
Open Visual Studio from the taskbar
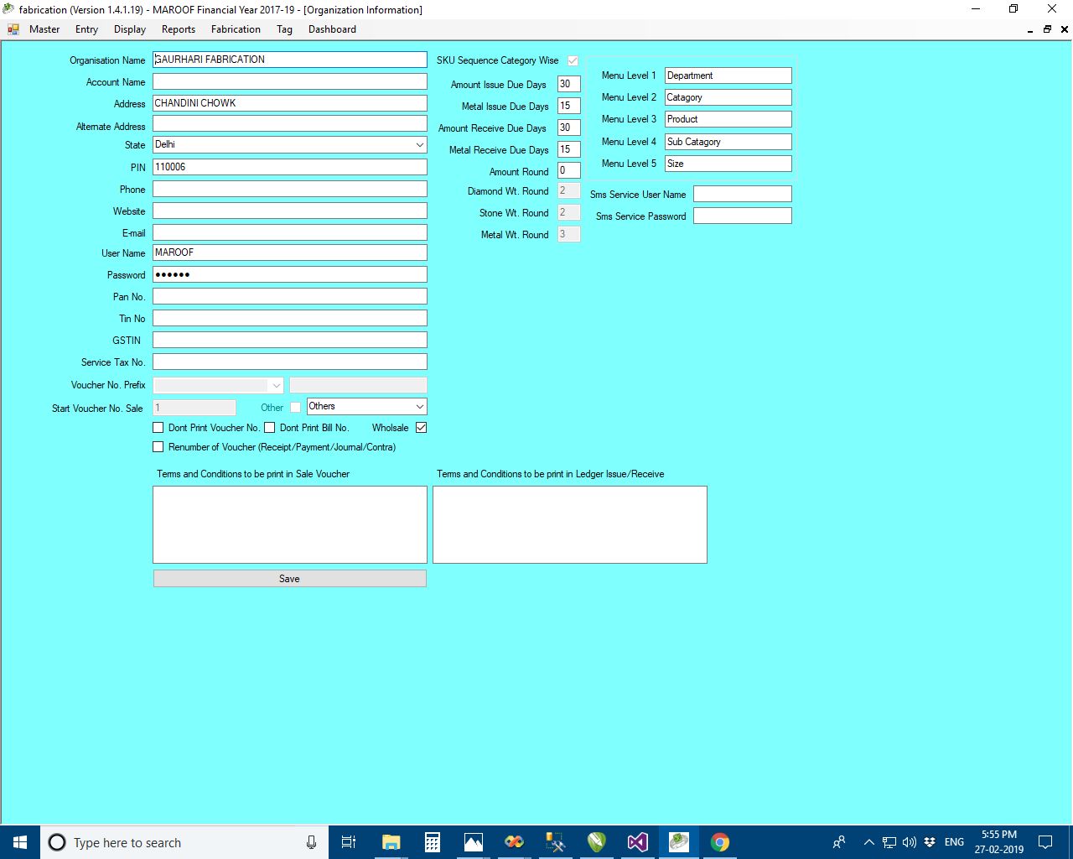tap(637, 842)
